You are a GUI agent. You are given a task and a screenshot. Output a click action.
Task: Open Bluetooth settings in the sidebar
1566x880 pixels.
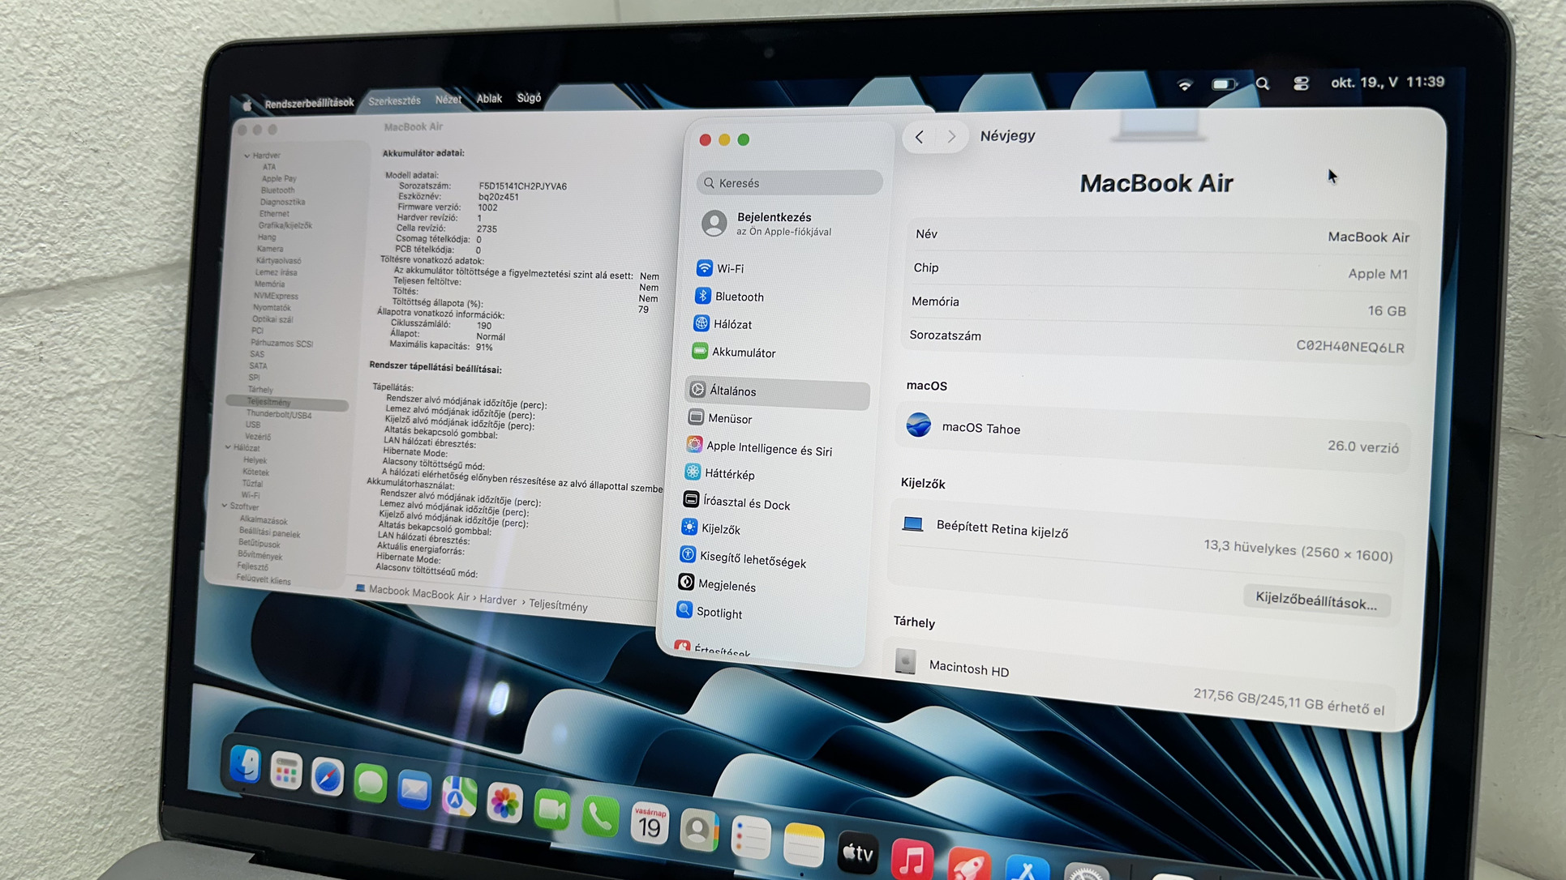739,297
